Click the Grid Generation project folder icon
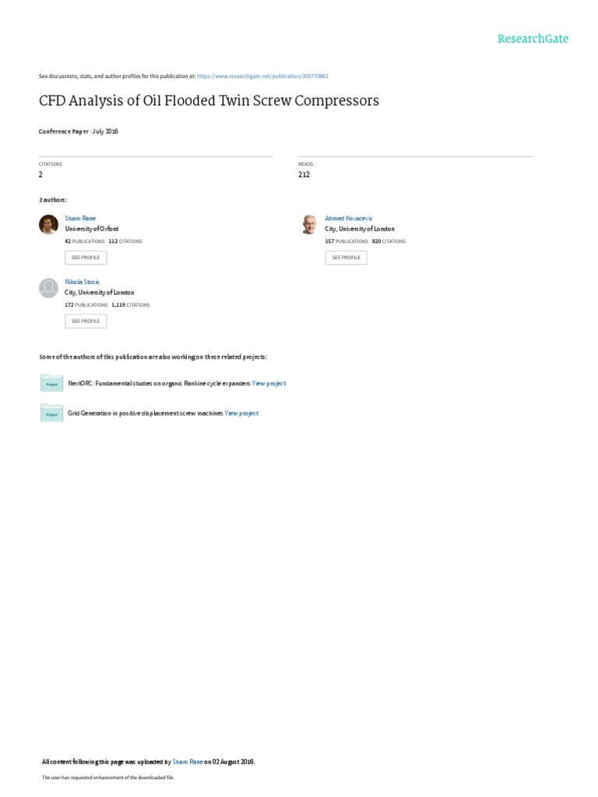The image size is (598, 797). [51, 413]
